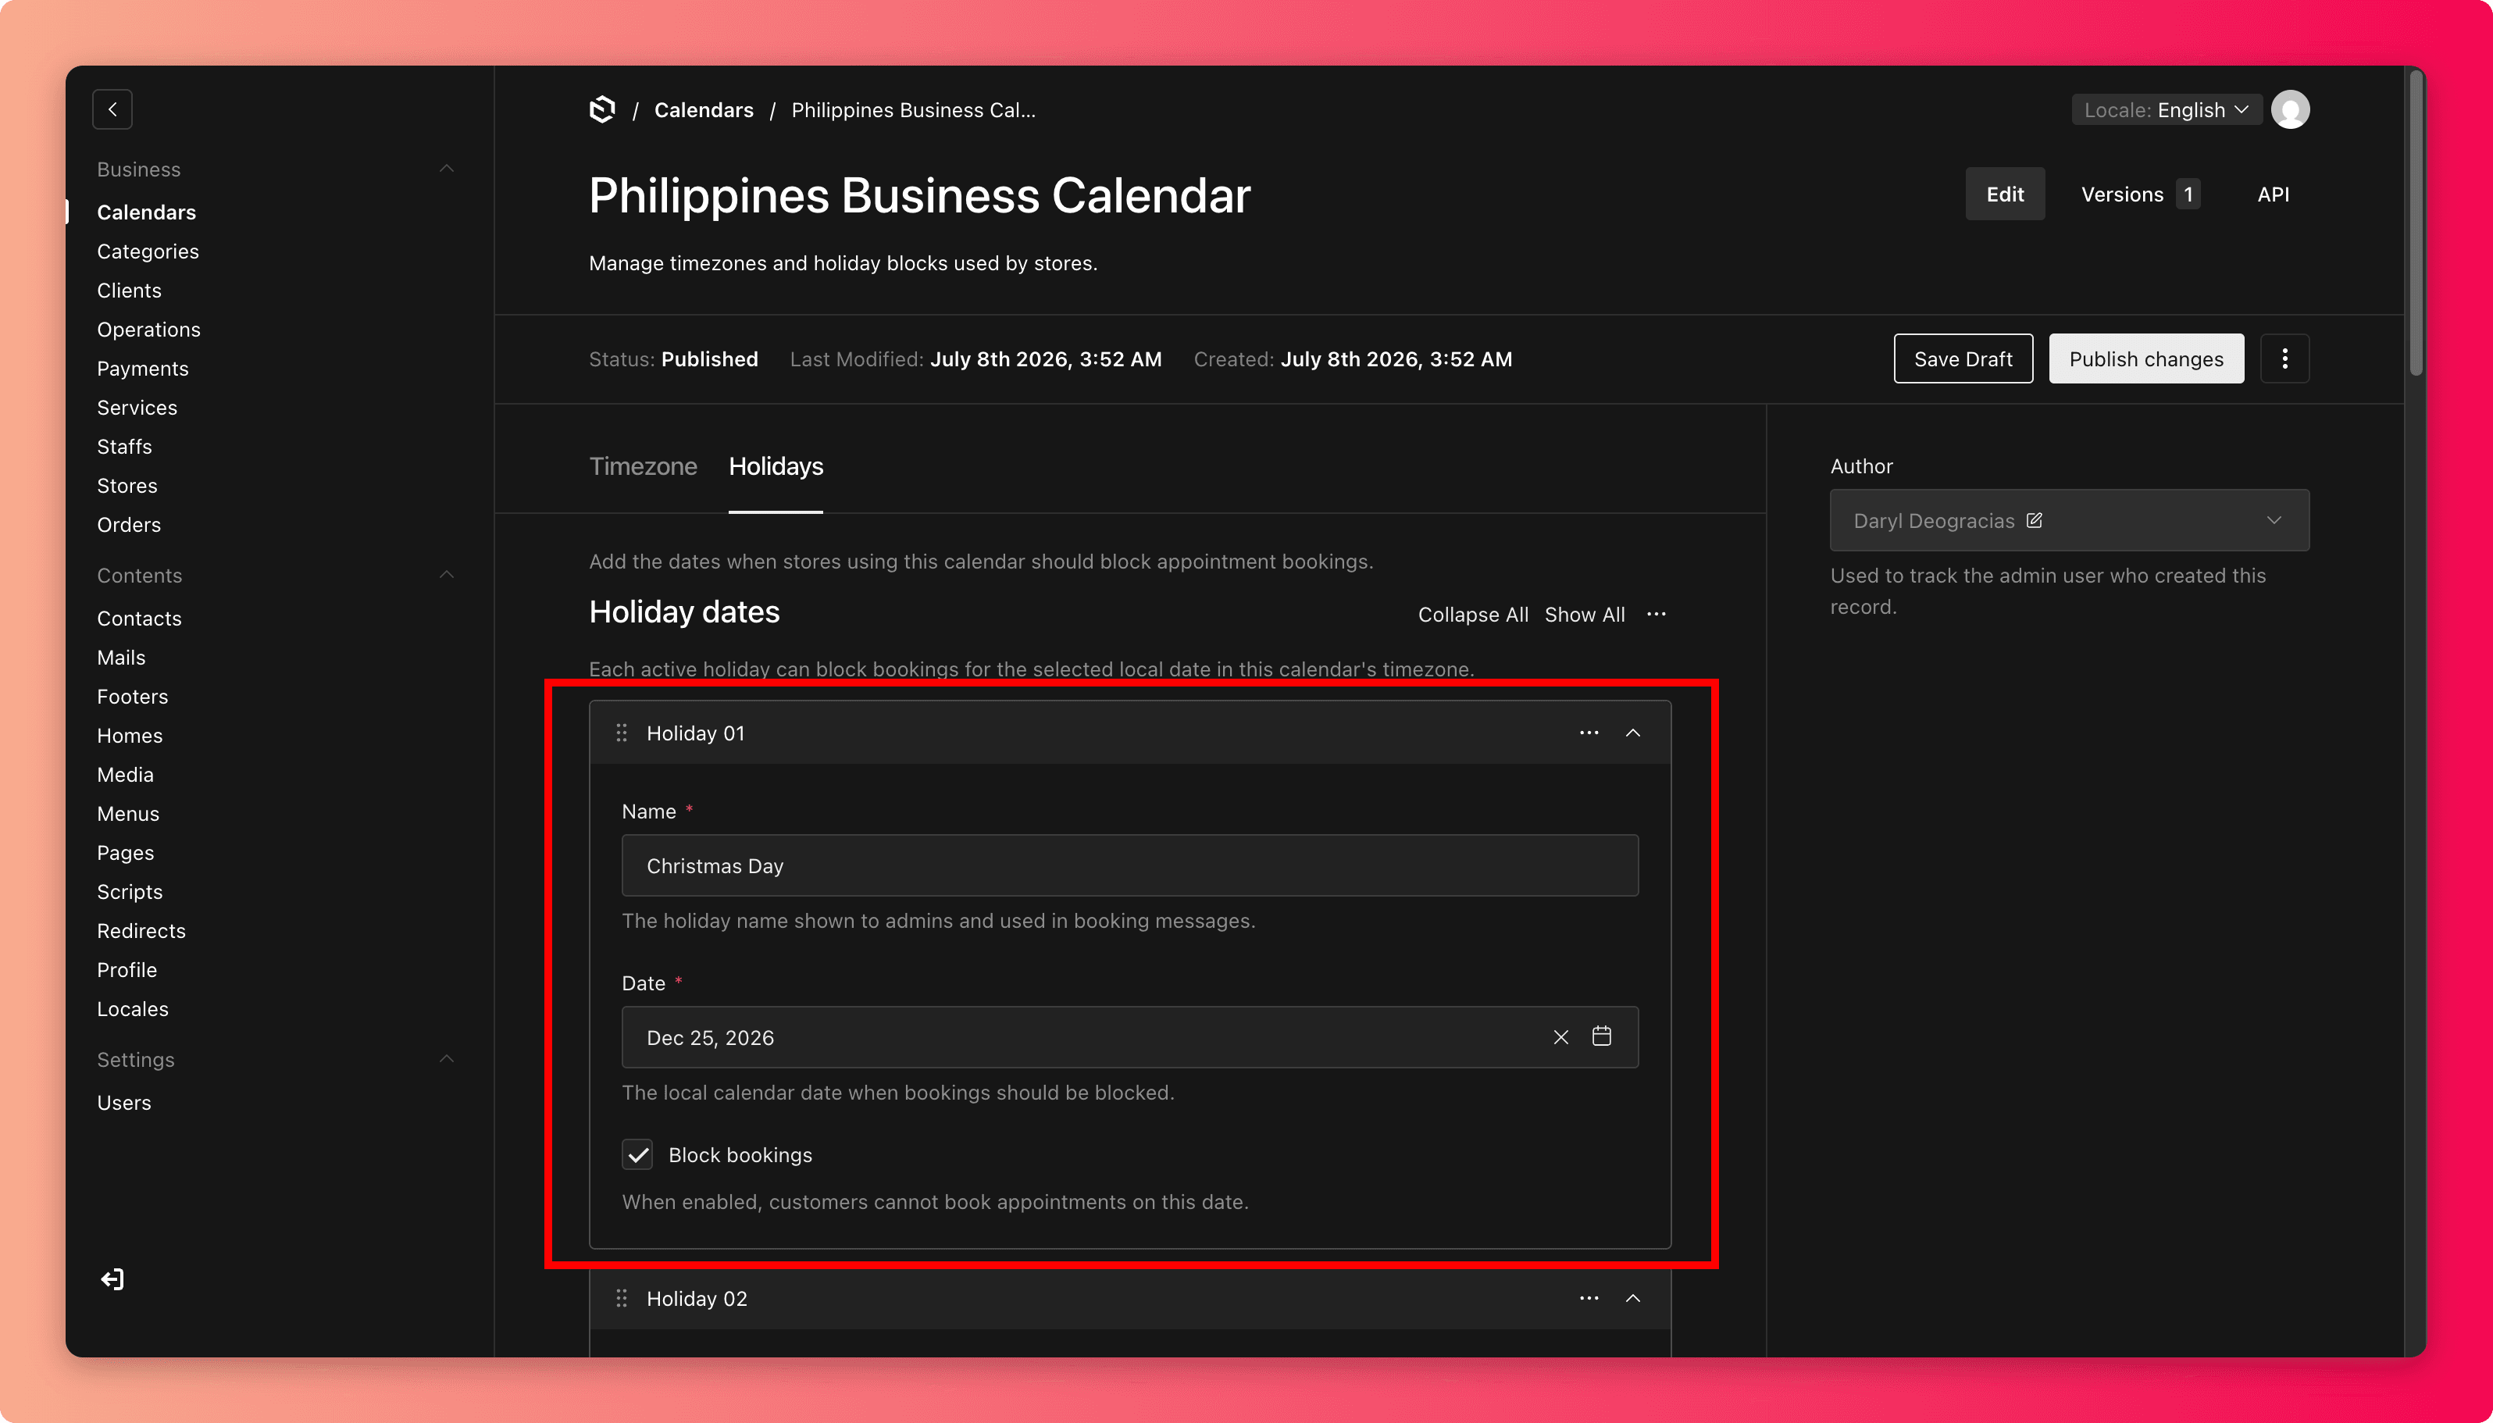Collapse the Business nav group

coord(447,169)
